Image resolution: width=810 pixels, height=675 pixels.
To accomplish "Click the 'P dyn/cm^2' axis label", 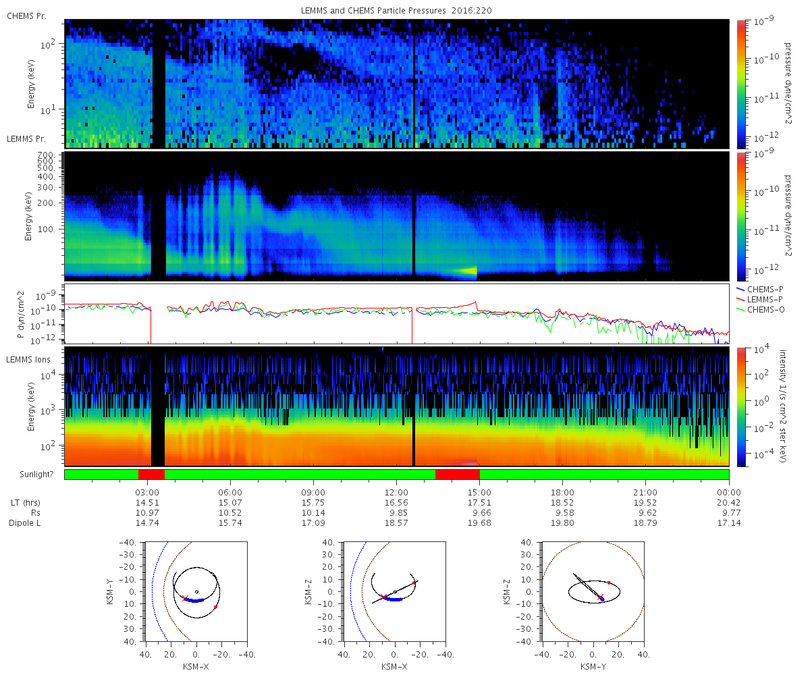I will (21, 313).
